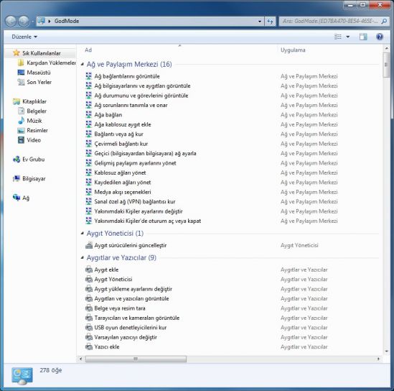Open Windows help via question mark icon
394x391 pixels.
[380, 37]
